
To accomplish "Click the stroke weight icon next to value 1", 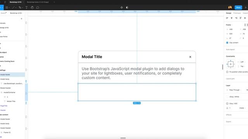I will point(227,108).
